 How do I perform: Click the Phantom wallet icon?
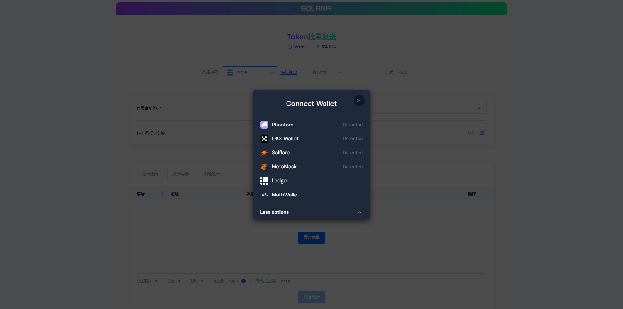point(264,125)
